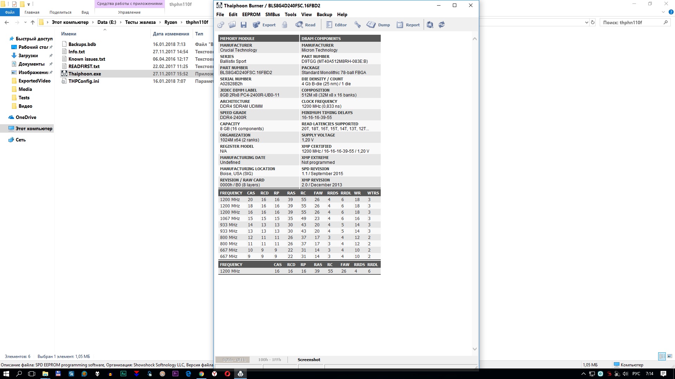
Task: Click the Export toolbar button
Action: point(264,25)
